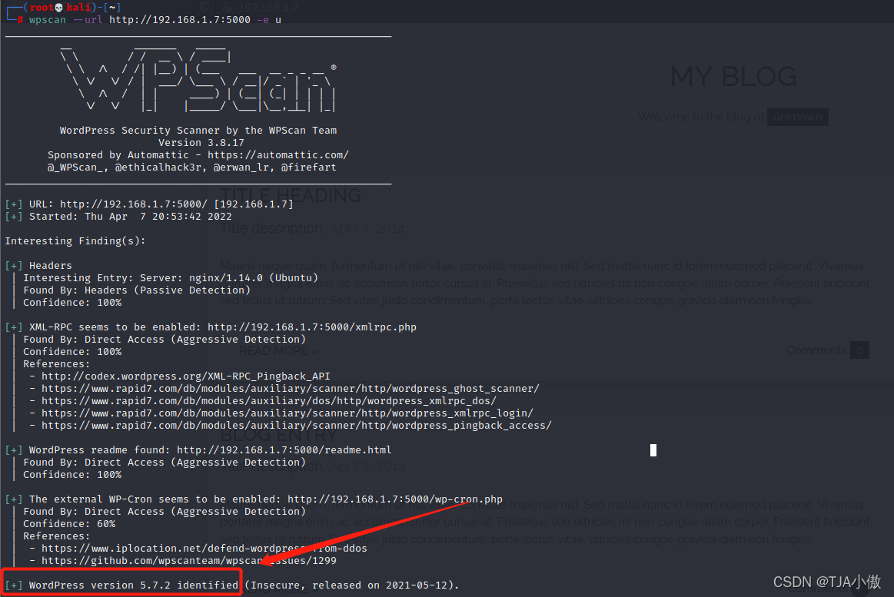This screenshot has width=894, height=597.
Task: Click 'Comments' link on the background blog page
Action: tap(816, 350)
